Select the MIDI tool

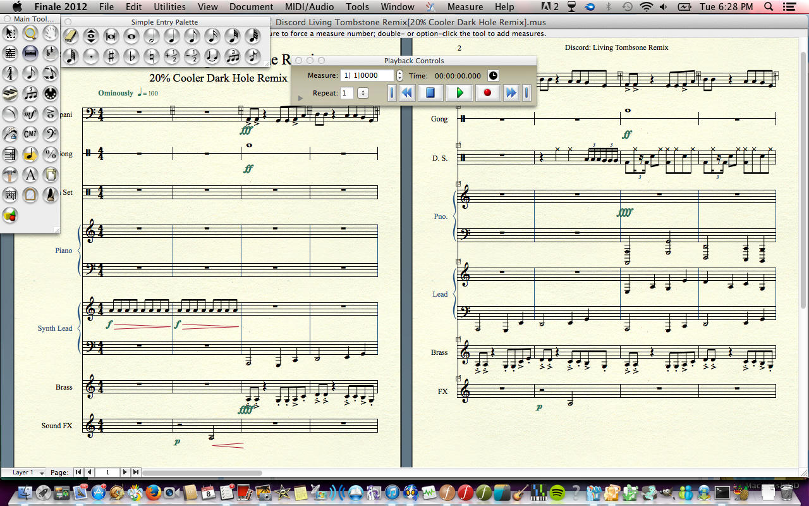coord(51,94)
